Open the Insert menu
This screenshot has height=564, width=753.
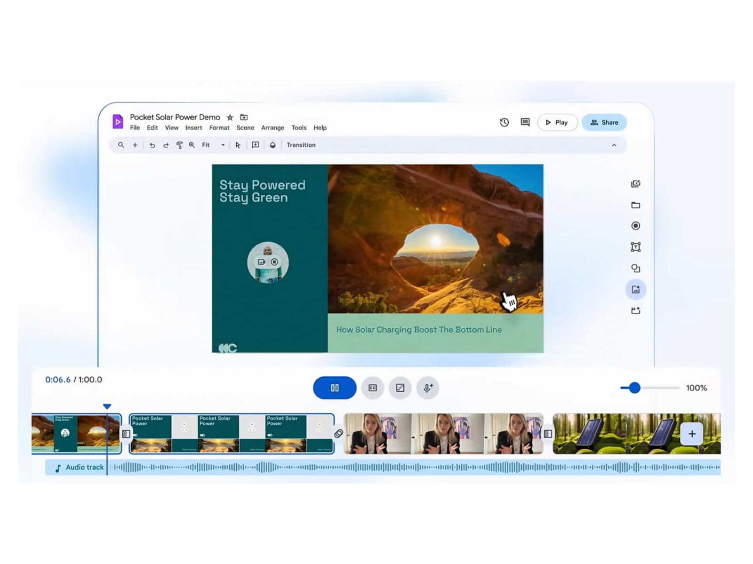(x=193, y=127)
